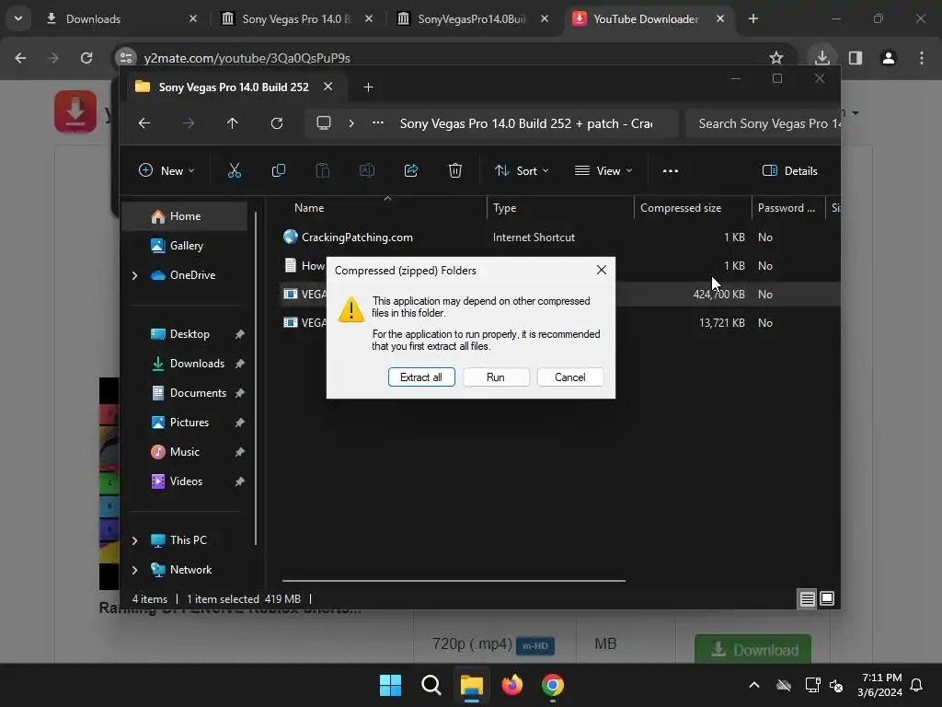This screenshot has width=942, height=707.
Task: Open Pictures in Quick access
Action: (x=190, y=422)
